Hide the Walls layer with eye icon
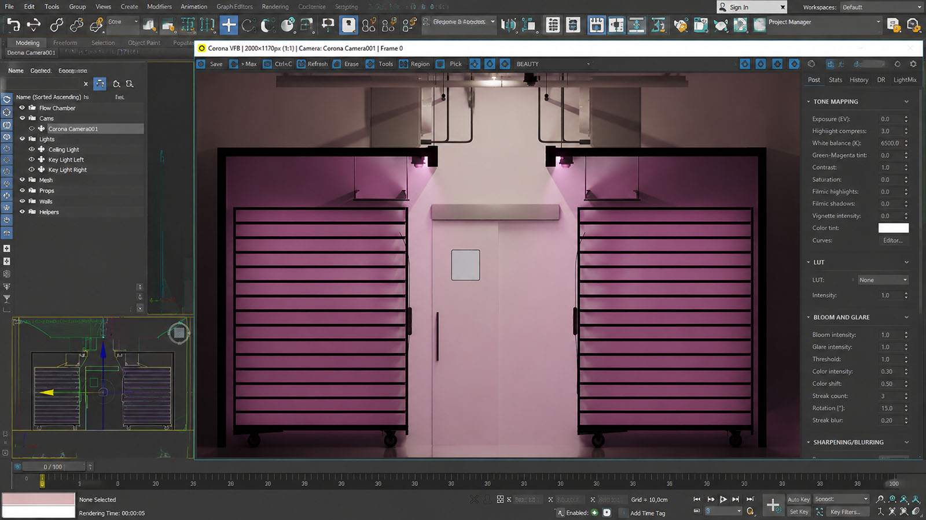The height and width of the screenshot is (520, 926). (x=23, y=202)
